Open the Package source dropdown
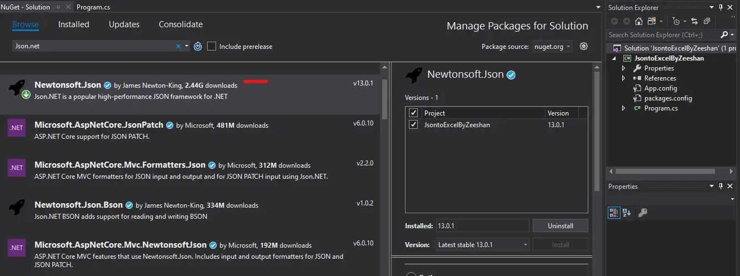The image size is (740, 276). 552,47
